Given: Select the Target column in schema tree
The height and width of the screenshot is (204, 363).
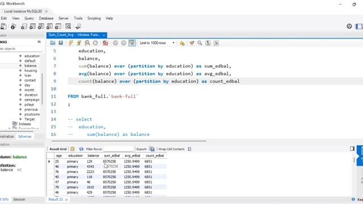Looking at the screenshot, I should click(29, 119).
